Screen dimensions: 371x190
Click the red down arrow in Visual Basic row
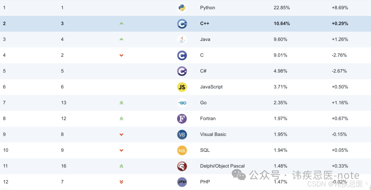[121, 134]
